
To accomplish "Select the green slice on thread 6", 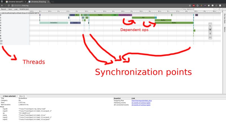I will pyautogui.click(x=194, y=30).
